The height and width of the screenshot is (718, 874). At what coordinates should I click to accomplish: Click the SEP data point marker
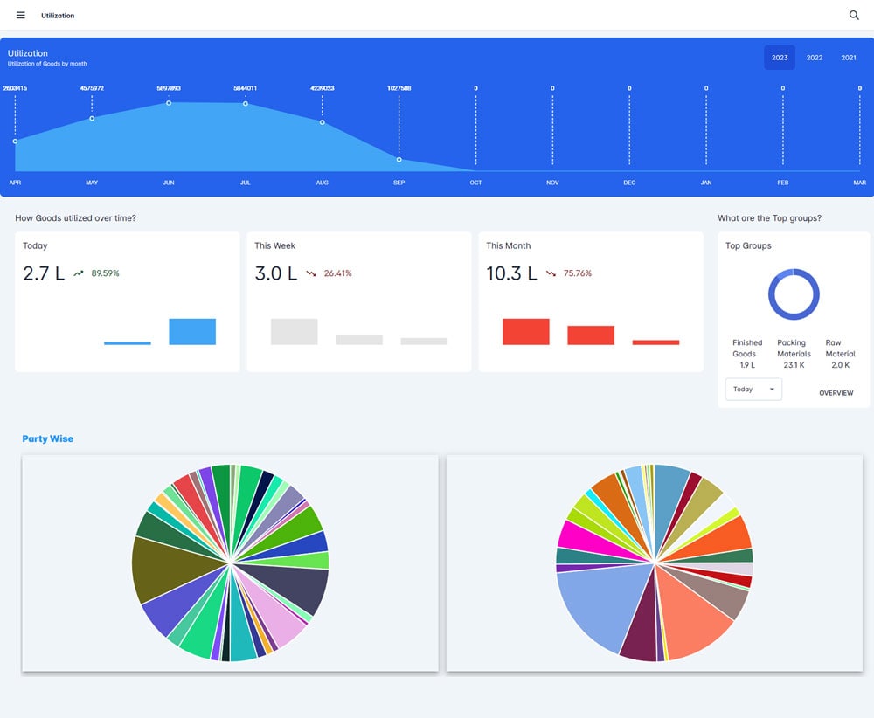click(x=399, y=160)
